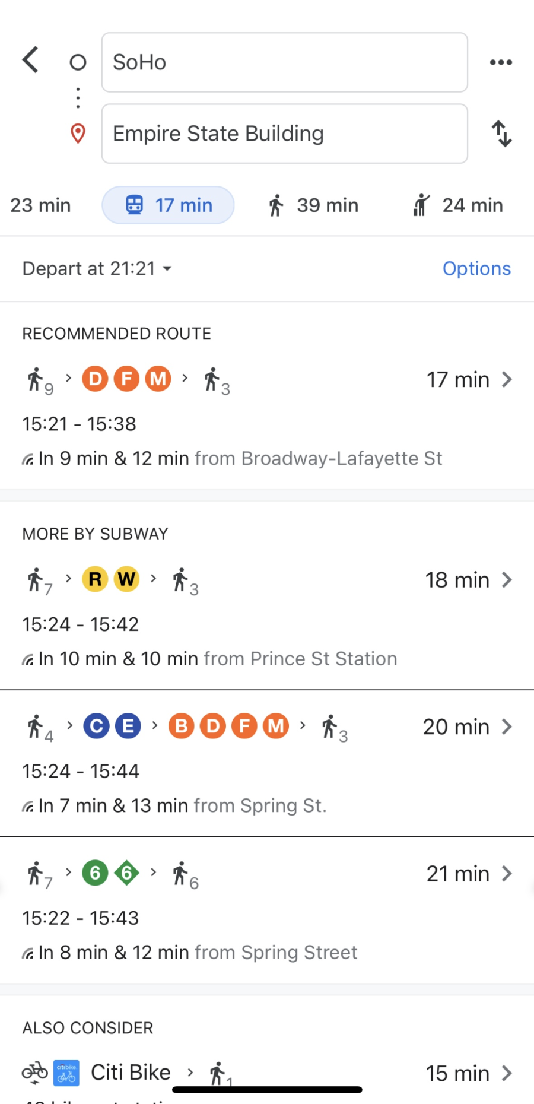Viewport: 534px width, 1104px height.
Task: Tap the Citi Bike logo icon
Action: pos(66,1073)
